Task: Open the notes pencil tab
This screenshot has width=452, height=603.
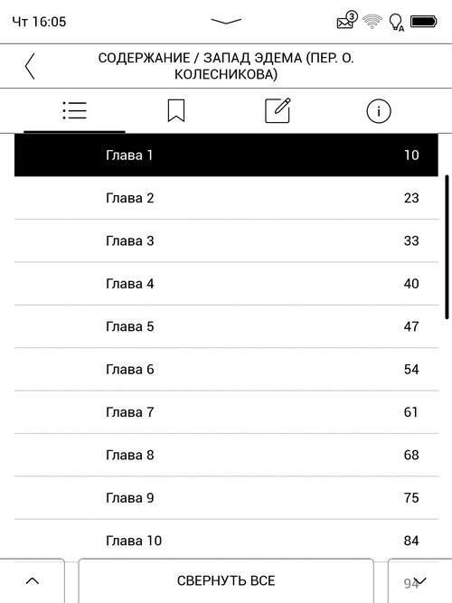Action: [x=278, y=111]
